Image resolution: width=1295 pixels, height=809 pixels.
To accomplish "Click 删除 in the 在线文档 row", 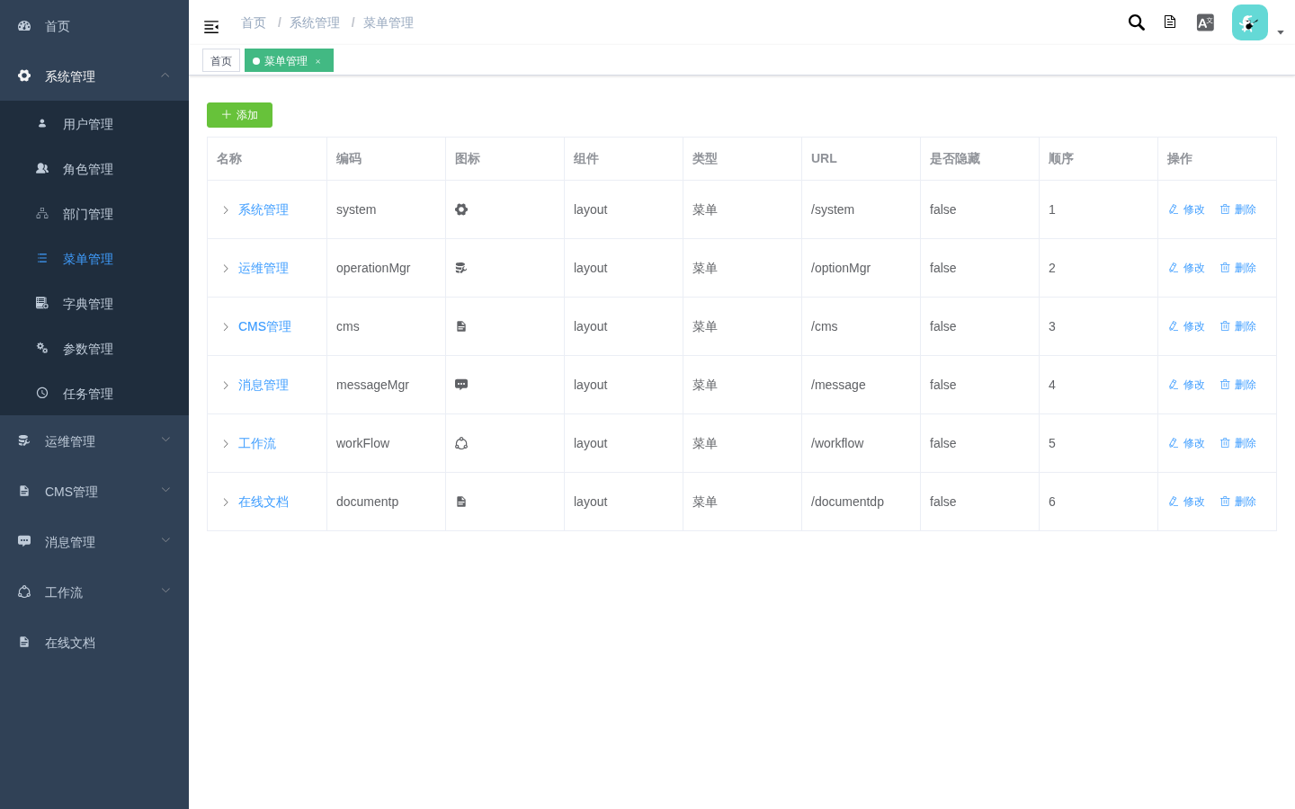I will (x=1237, y=502).
